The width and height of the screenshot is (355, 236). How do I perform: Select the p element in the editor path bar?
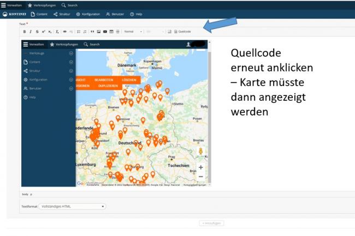click(31, 194)
